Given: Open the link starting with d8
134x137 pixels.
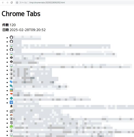Looking at the screenshot, I should point(11,111).
